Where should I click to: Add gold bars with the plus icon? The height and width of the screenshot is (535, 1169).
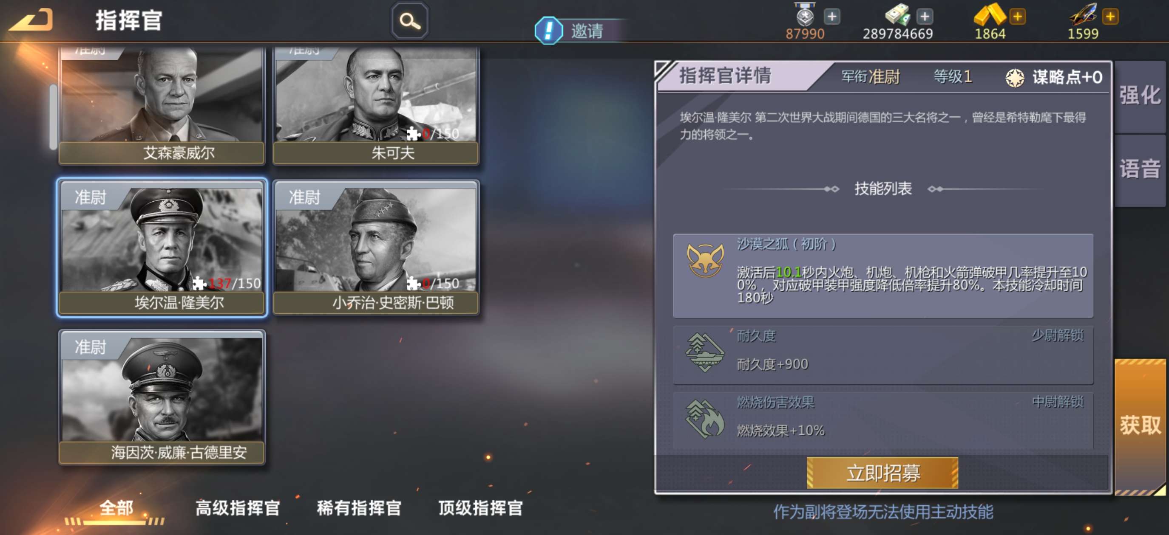tap(1017, 17)
